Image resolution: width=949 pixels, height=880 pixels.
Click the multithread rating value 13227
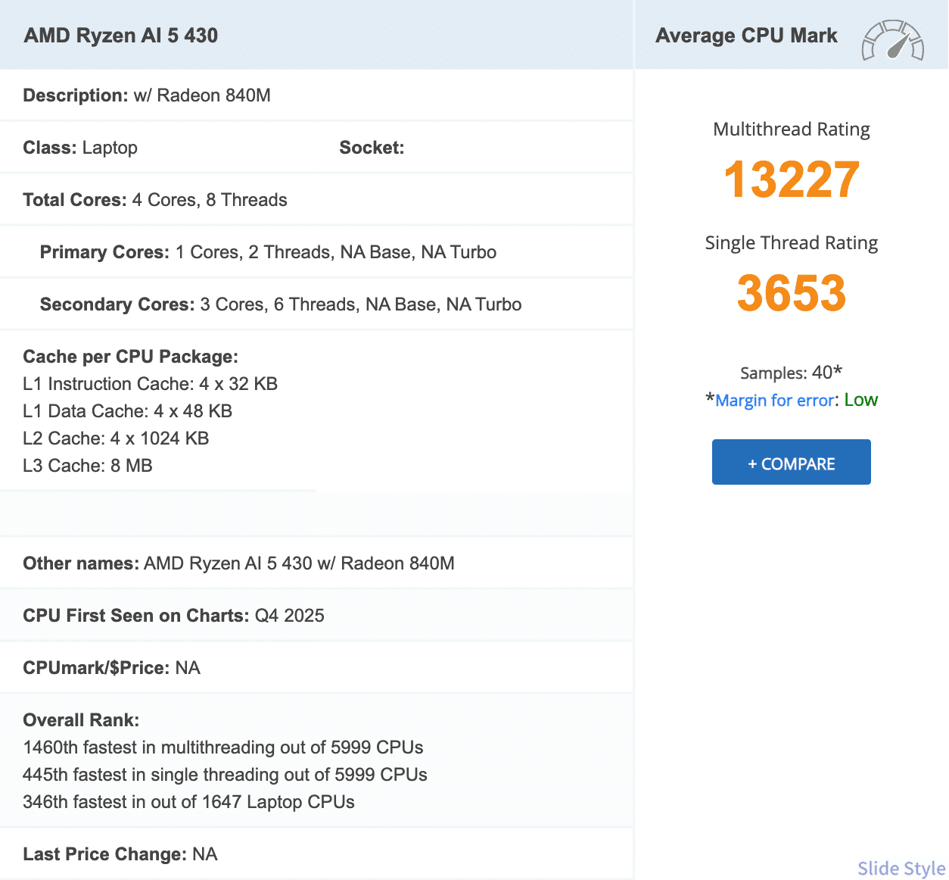coord(792,179)
